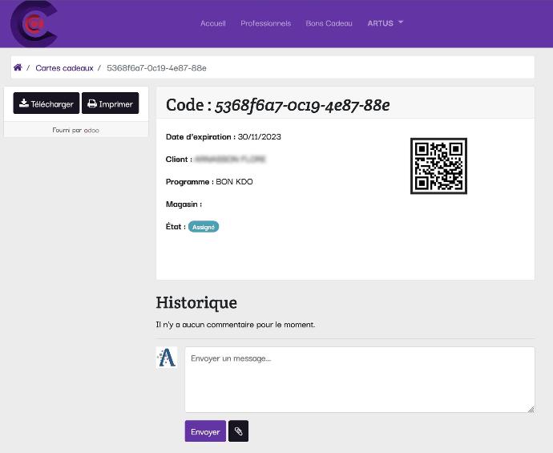
Task: Click the site logo in the header
Action: [34, 24]
